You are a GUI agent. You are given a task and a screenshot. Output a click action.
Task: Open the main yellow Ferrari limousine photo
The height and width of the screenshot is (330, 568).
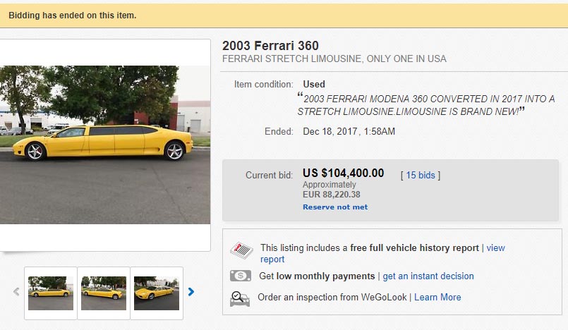[104, 145]
